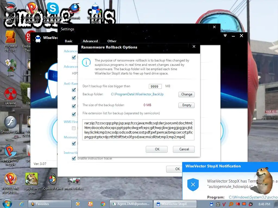Open the orange browser icon beside Chrome in taskbar
Viewport: 278px width, 208px height.
click(x=90, y=204)
